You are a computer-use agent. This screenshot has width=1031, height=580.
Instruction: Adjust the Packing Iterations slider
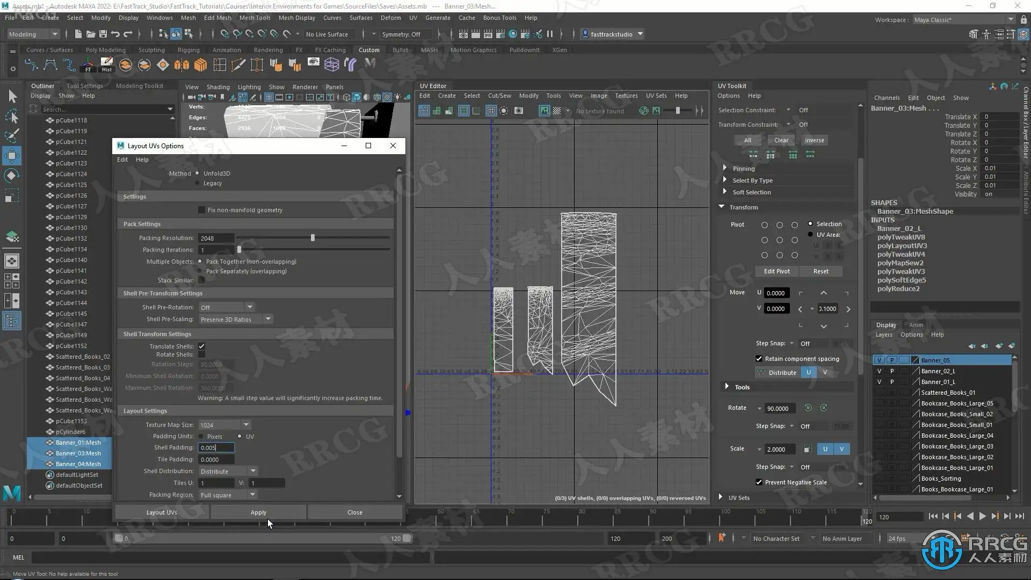pos(239,250)
